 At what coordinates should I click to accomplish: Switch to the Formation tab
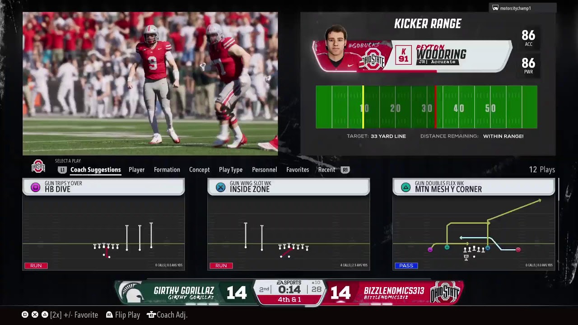[x=167, y=170]
